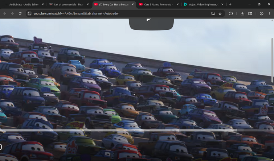The height and width of the screenshot is (161, 274).
Task: Play the video using the large play button
Action: [151, 24]
